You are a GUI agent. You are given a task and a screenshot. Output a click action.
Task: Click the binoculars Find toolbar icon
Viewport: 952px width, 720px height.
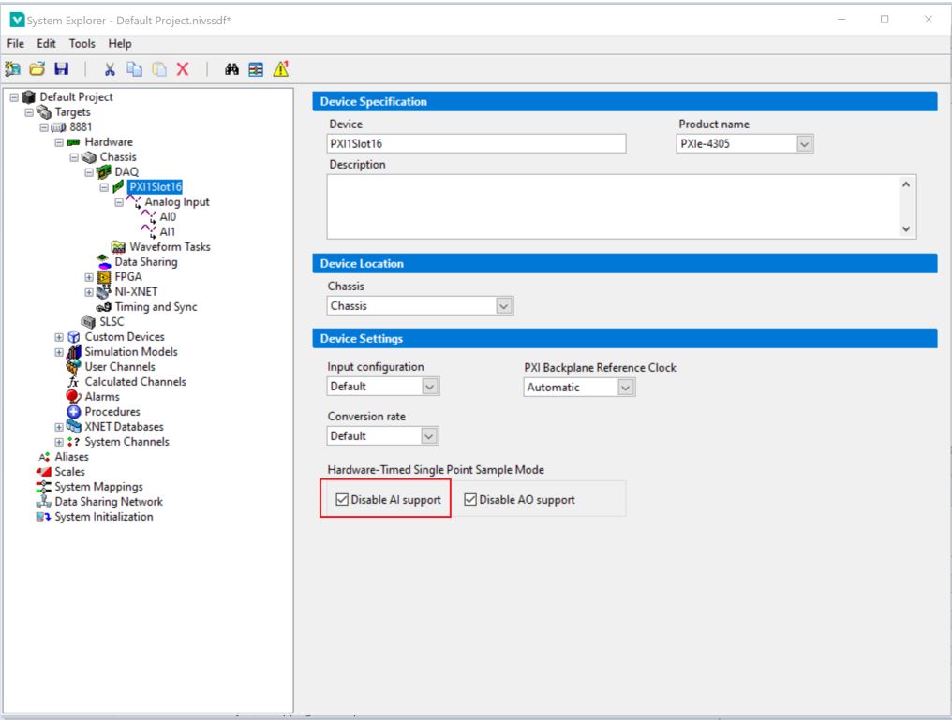(x=231, y=69)
